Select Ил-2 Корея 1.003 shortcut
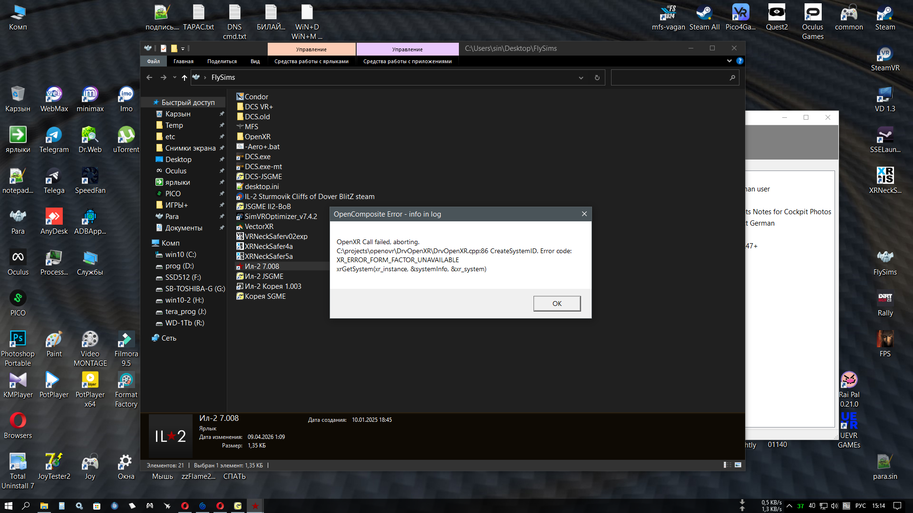The width and height of the screenshot is (913, 513). click(x=269, y=286)
